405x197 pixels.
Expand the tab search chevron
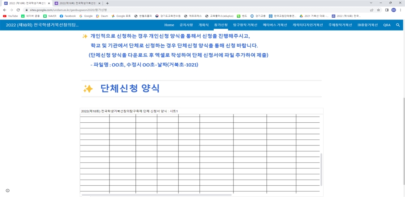(371, 3)
